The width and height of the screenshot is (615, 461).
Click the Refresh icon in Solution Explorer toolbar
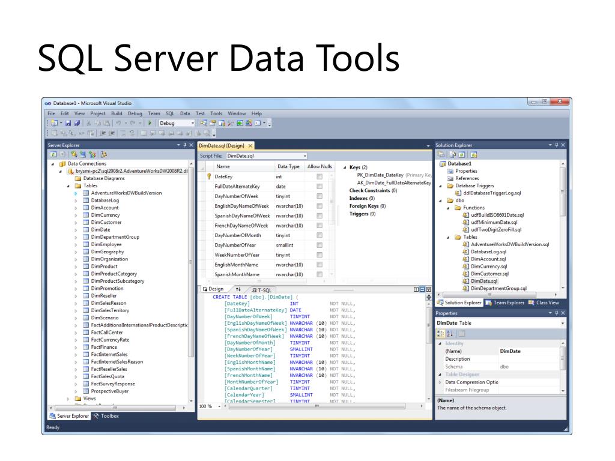click(x=461, y=154)
